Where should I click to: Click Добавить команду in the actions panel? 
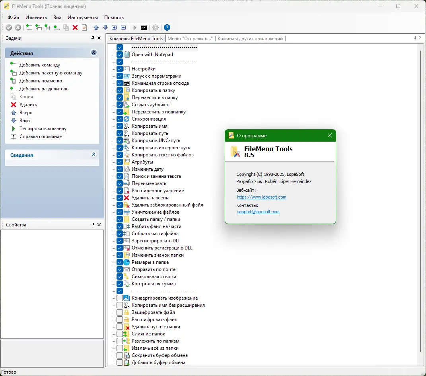[39, 65]
